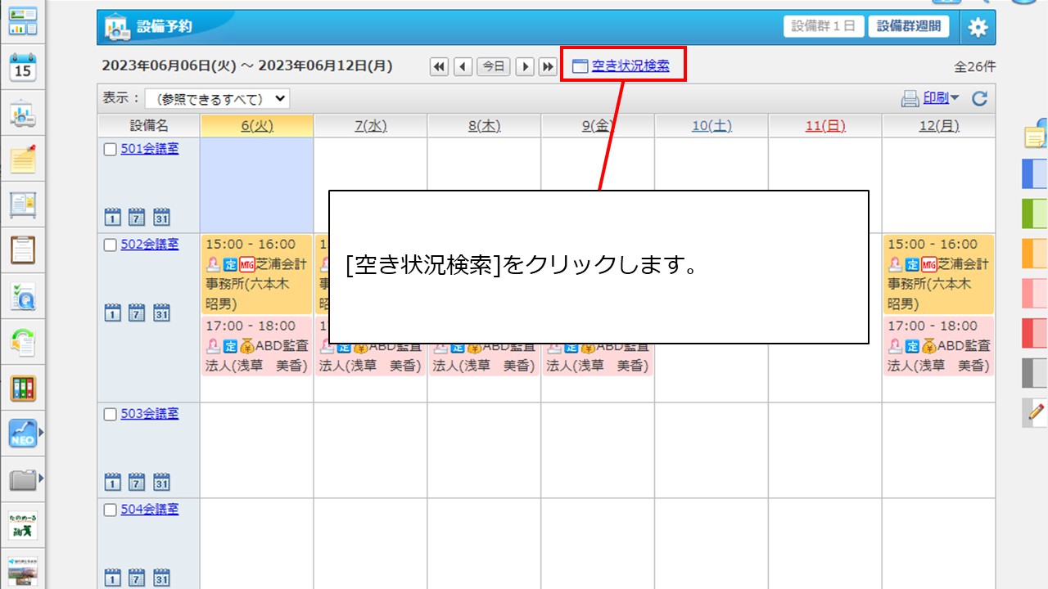Switch to 設備群週間 view tab
The width and height of the screenshot is (1048, 589).
pos(908,26)
